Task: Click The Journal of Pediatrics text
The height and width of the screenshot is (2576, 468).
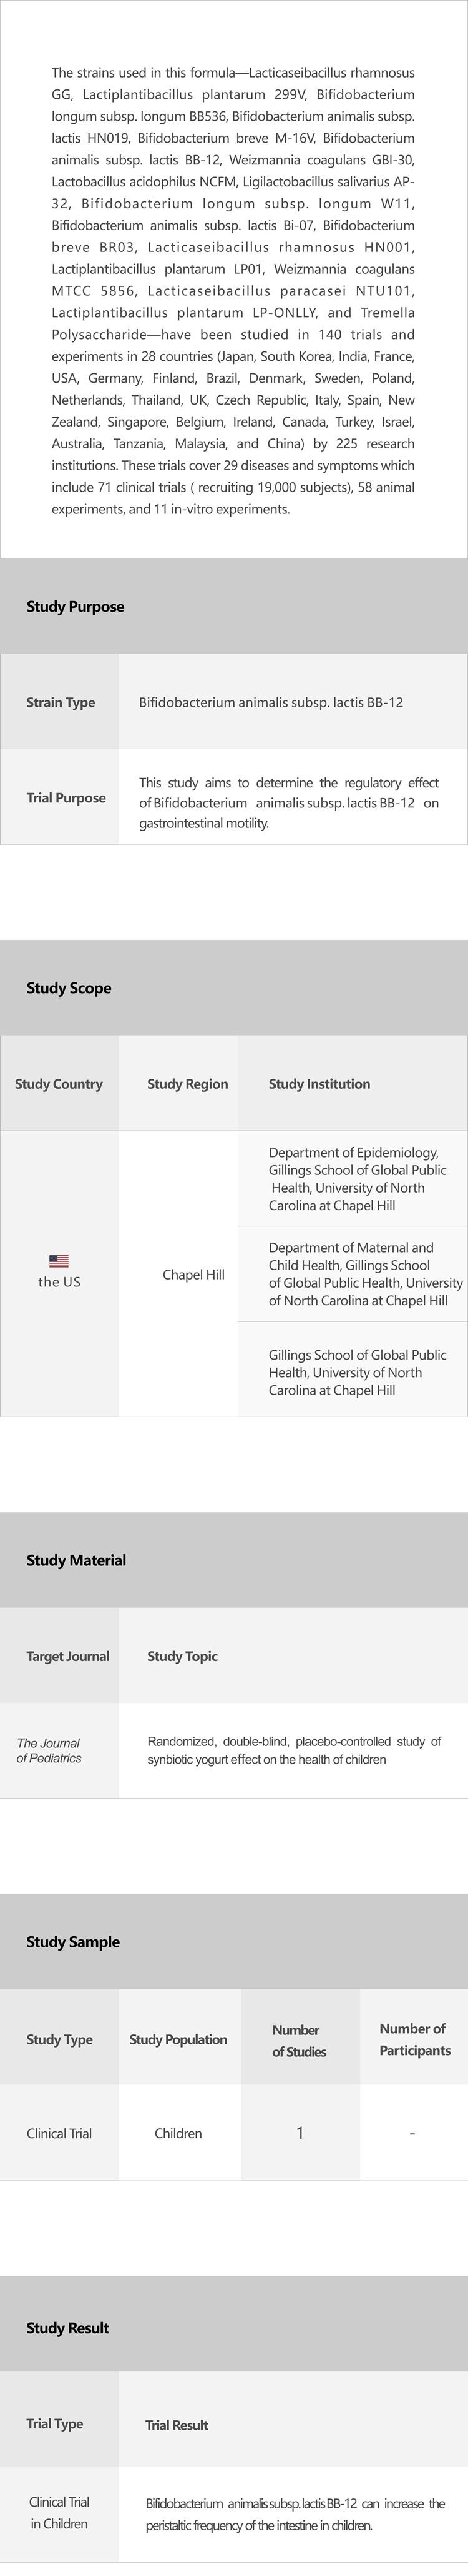Action: [49, 1750]
